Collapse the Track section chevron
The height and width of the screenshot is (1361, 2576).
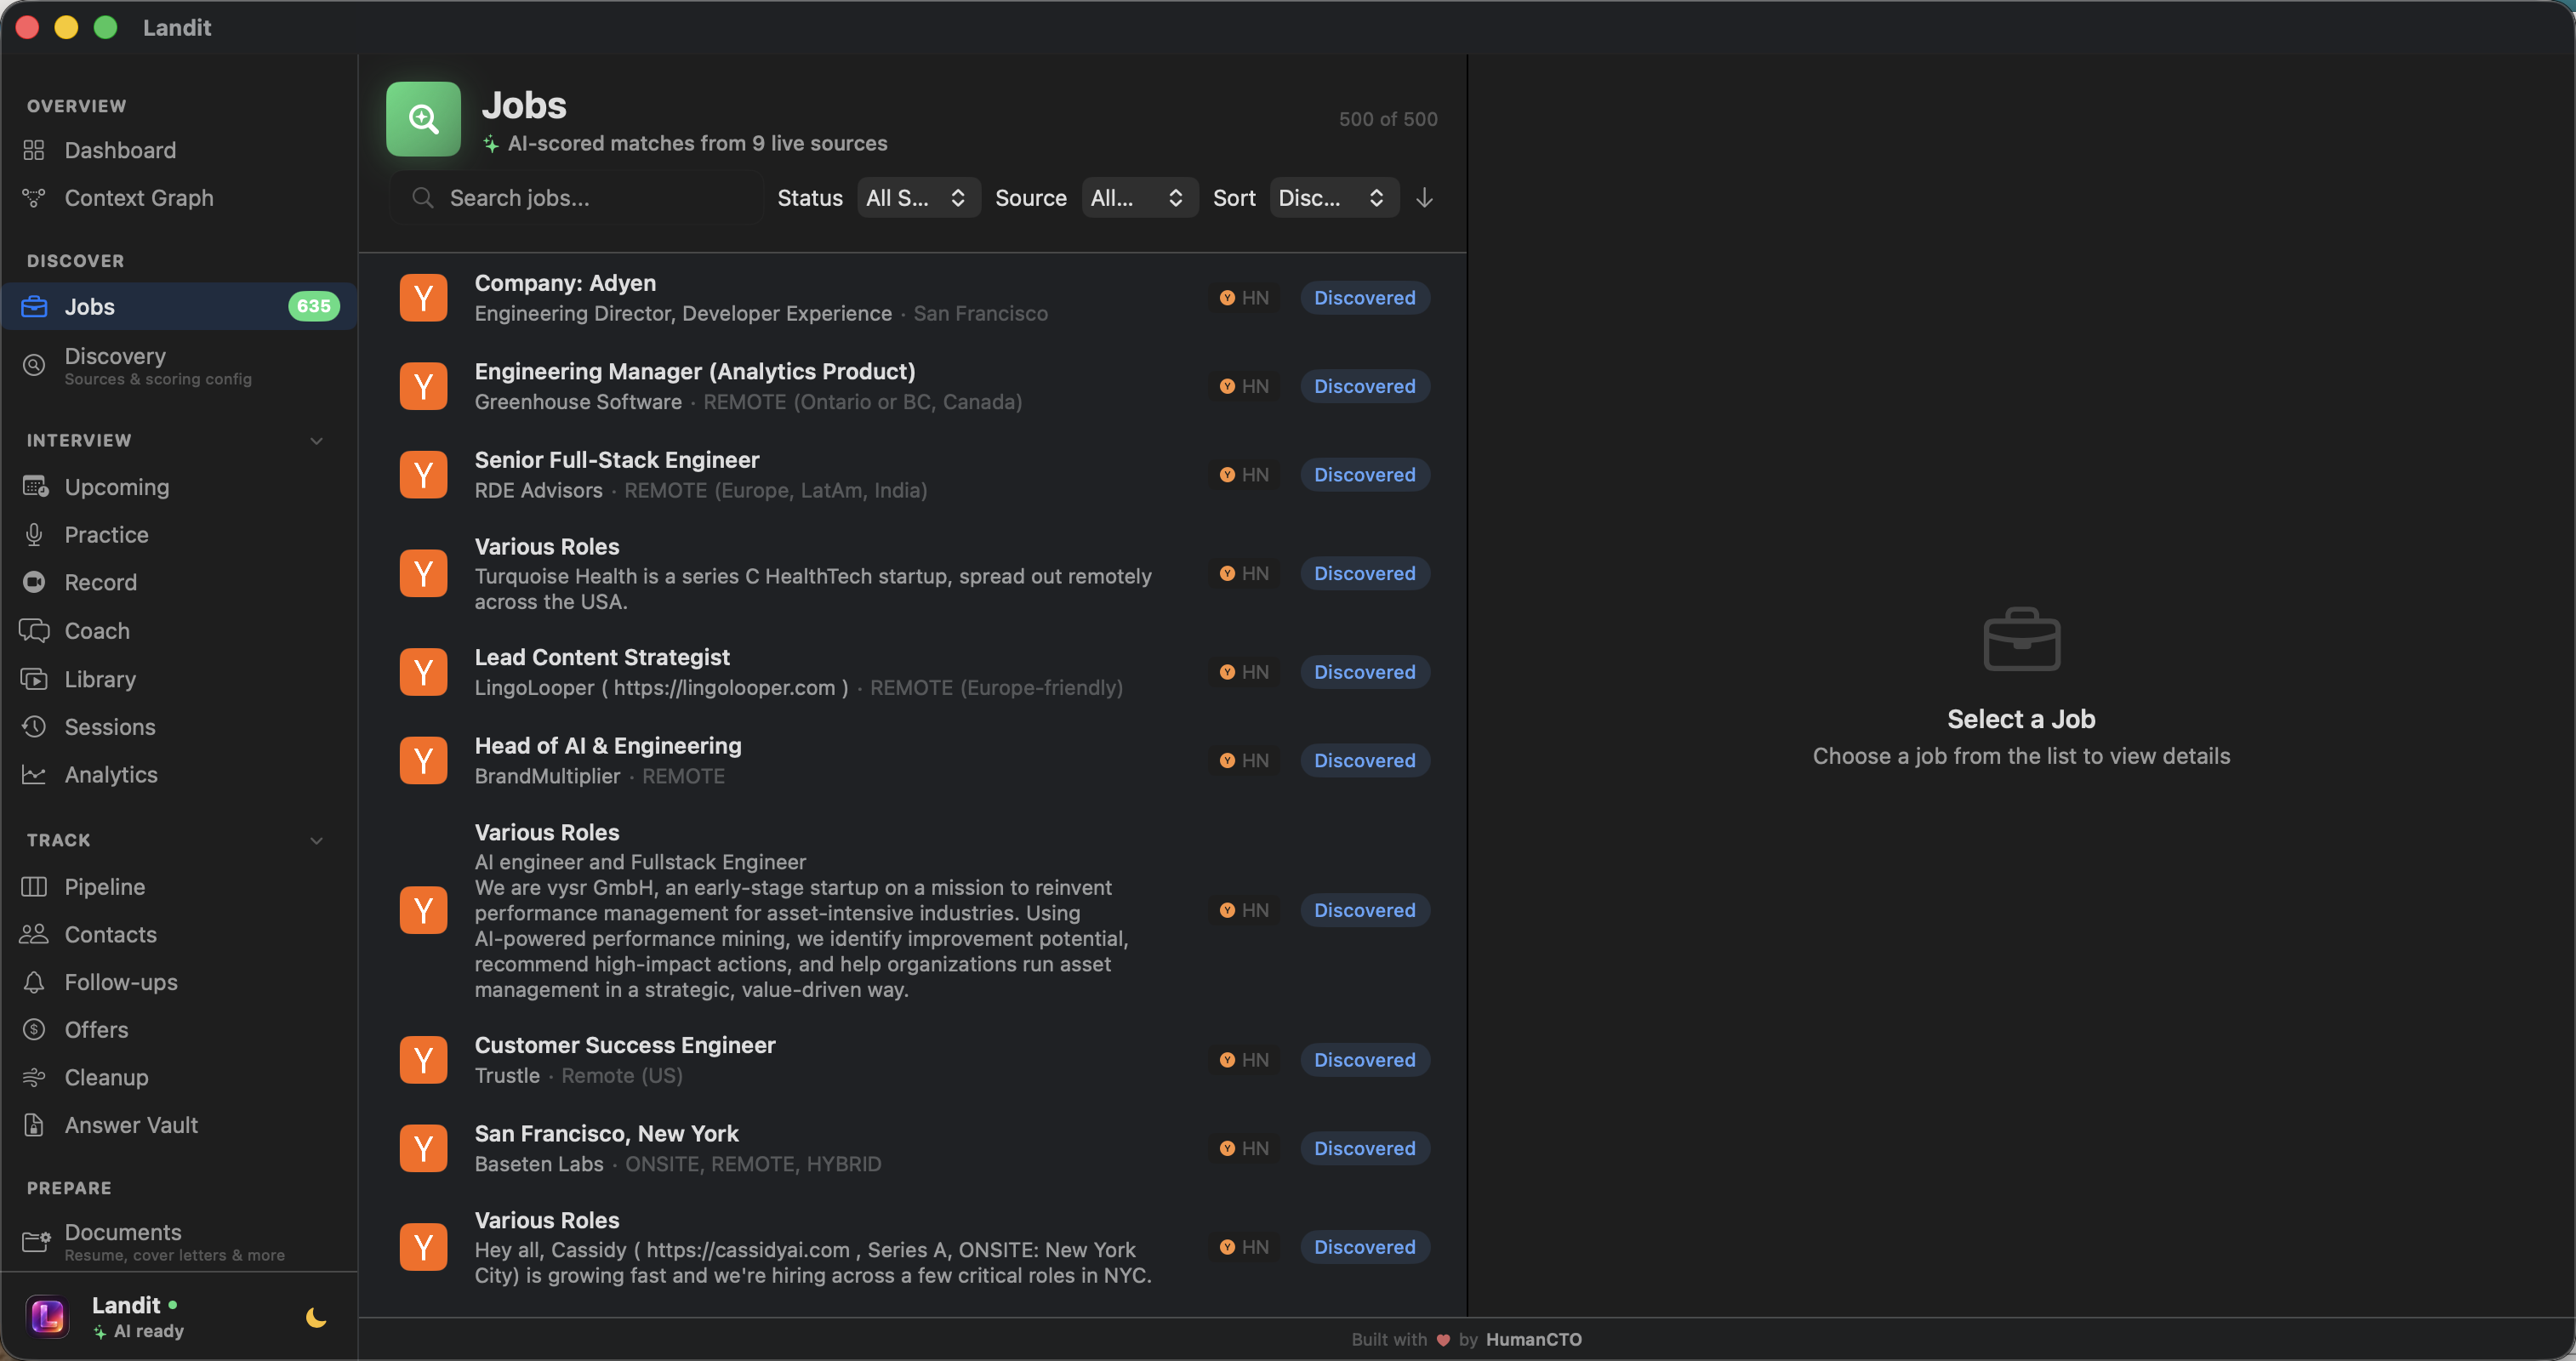[316, 841]
